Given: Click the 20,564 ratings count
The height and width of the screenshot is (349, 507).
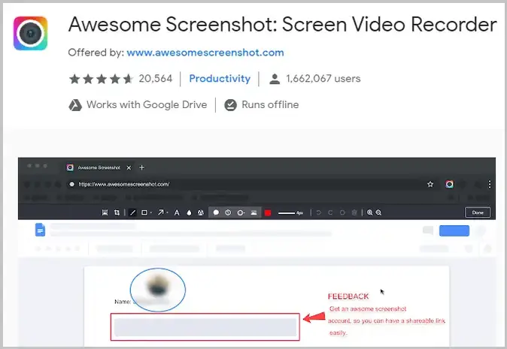Looking at the screenshot, I should 156,78.
